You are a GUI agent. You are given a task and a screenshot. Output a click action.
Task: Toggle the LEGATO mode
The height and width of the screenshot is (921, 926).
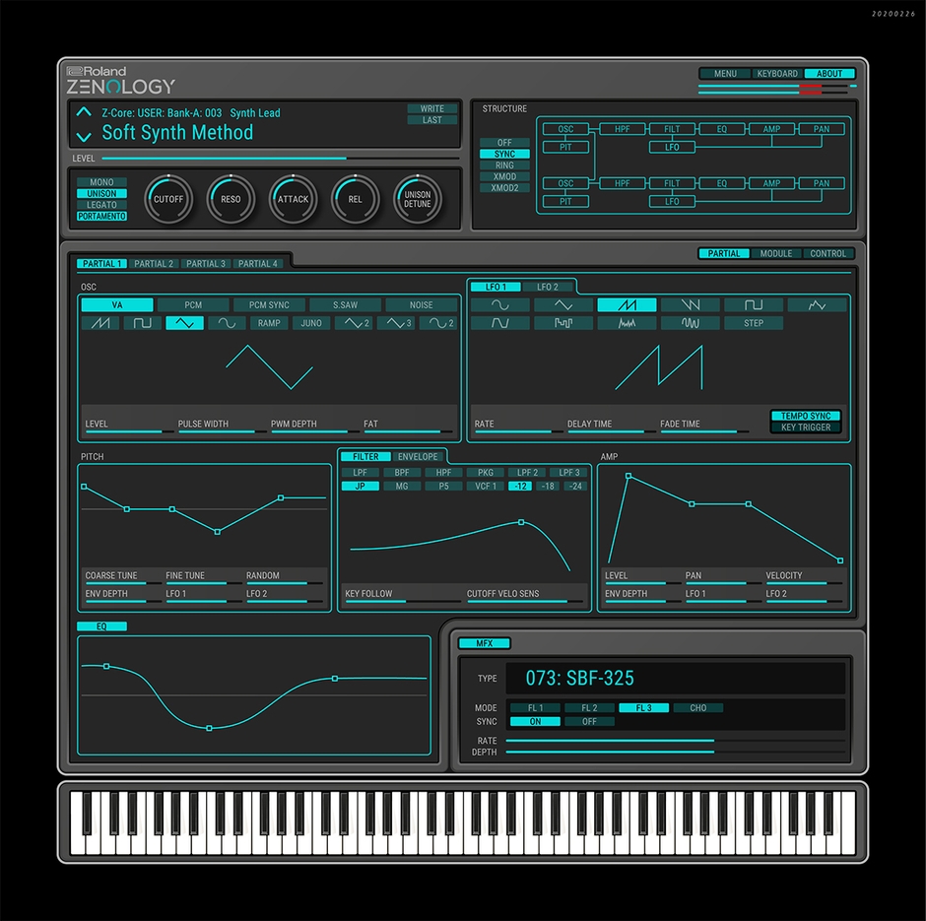click(101, 205)
